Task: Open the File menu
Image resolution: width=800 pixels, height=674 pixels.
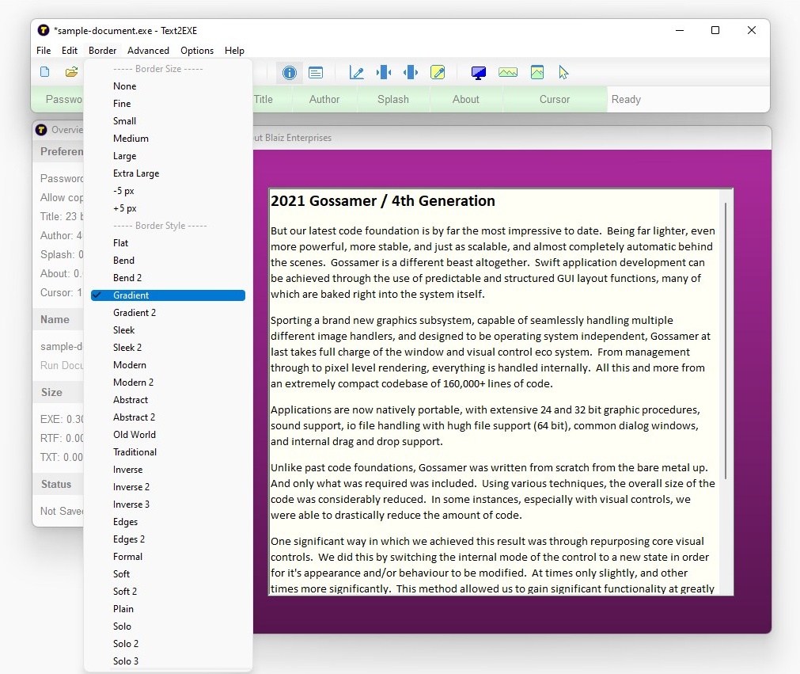Action: coord(44,51)
